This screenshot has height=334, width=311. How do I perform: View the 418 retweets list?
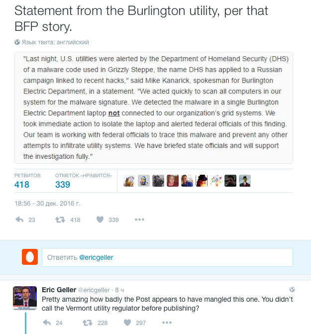tap(22, 184)
